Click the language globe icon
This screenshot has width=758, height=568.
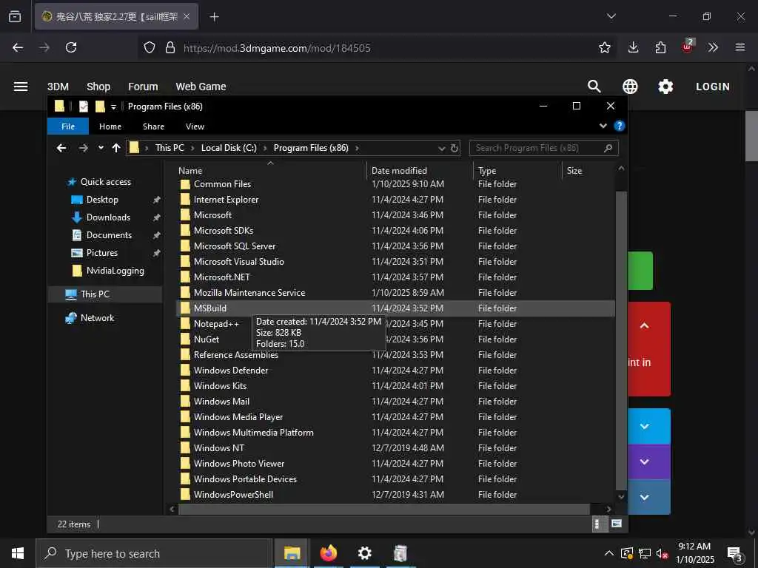tap(630, 87)
